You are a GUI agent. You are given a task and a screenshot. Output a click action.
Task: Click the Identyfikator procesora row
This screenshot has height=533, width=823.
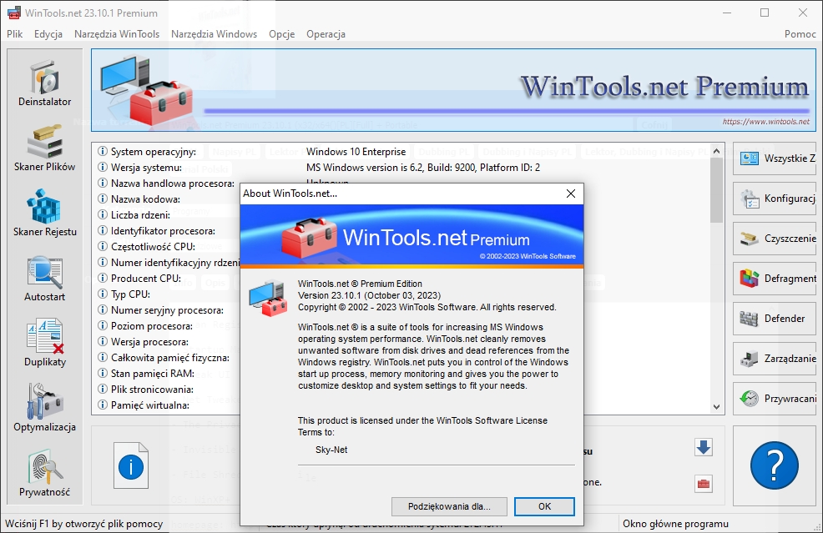163,231
